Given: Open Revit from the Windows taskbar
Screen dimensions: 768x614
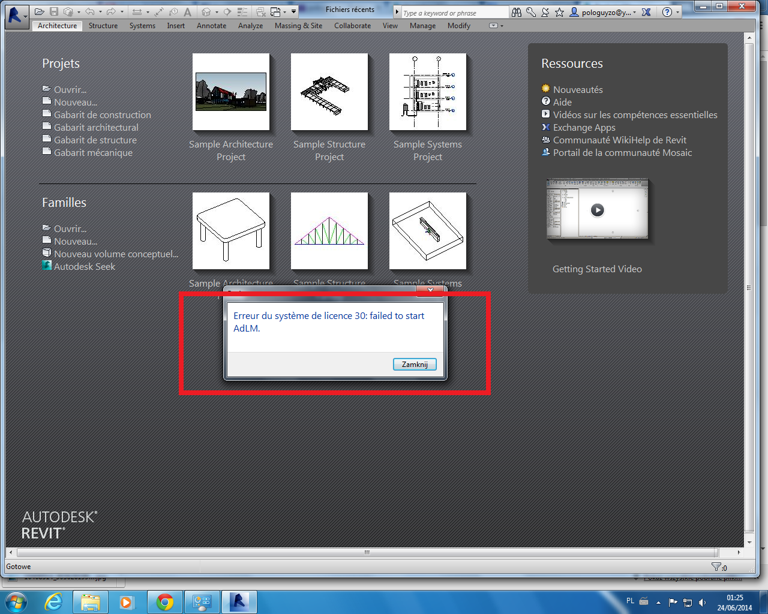Looking at the screenshot, I should point(239,602).
